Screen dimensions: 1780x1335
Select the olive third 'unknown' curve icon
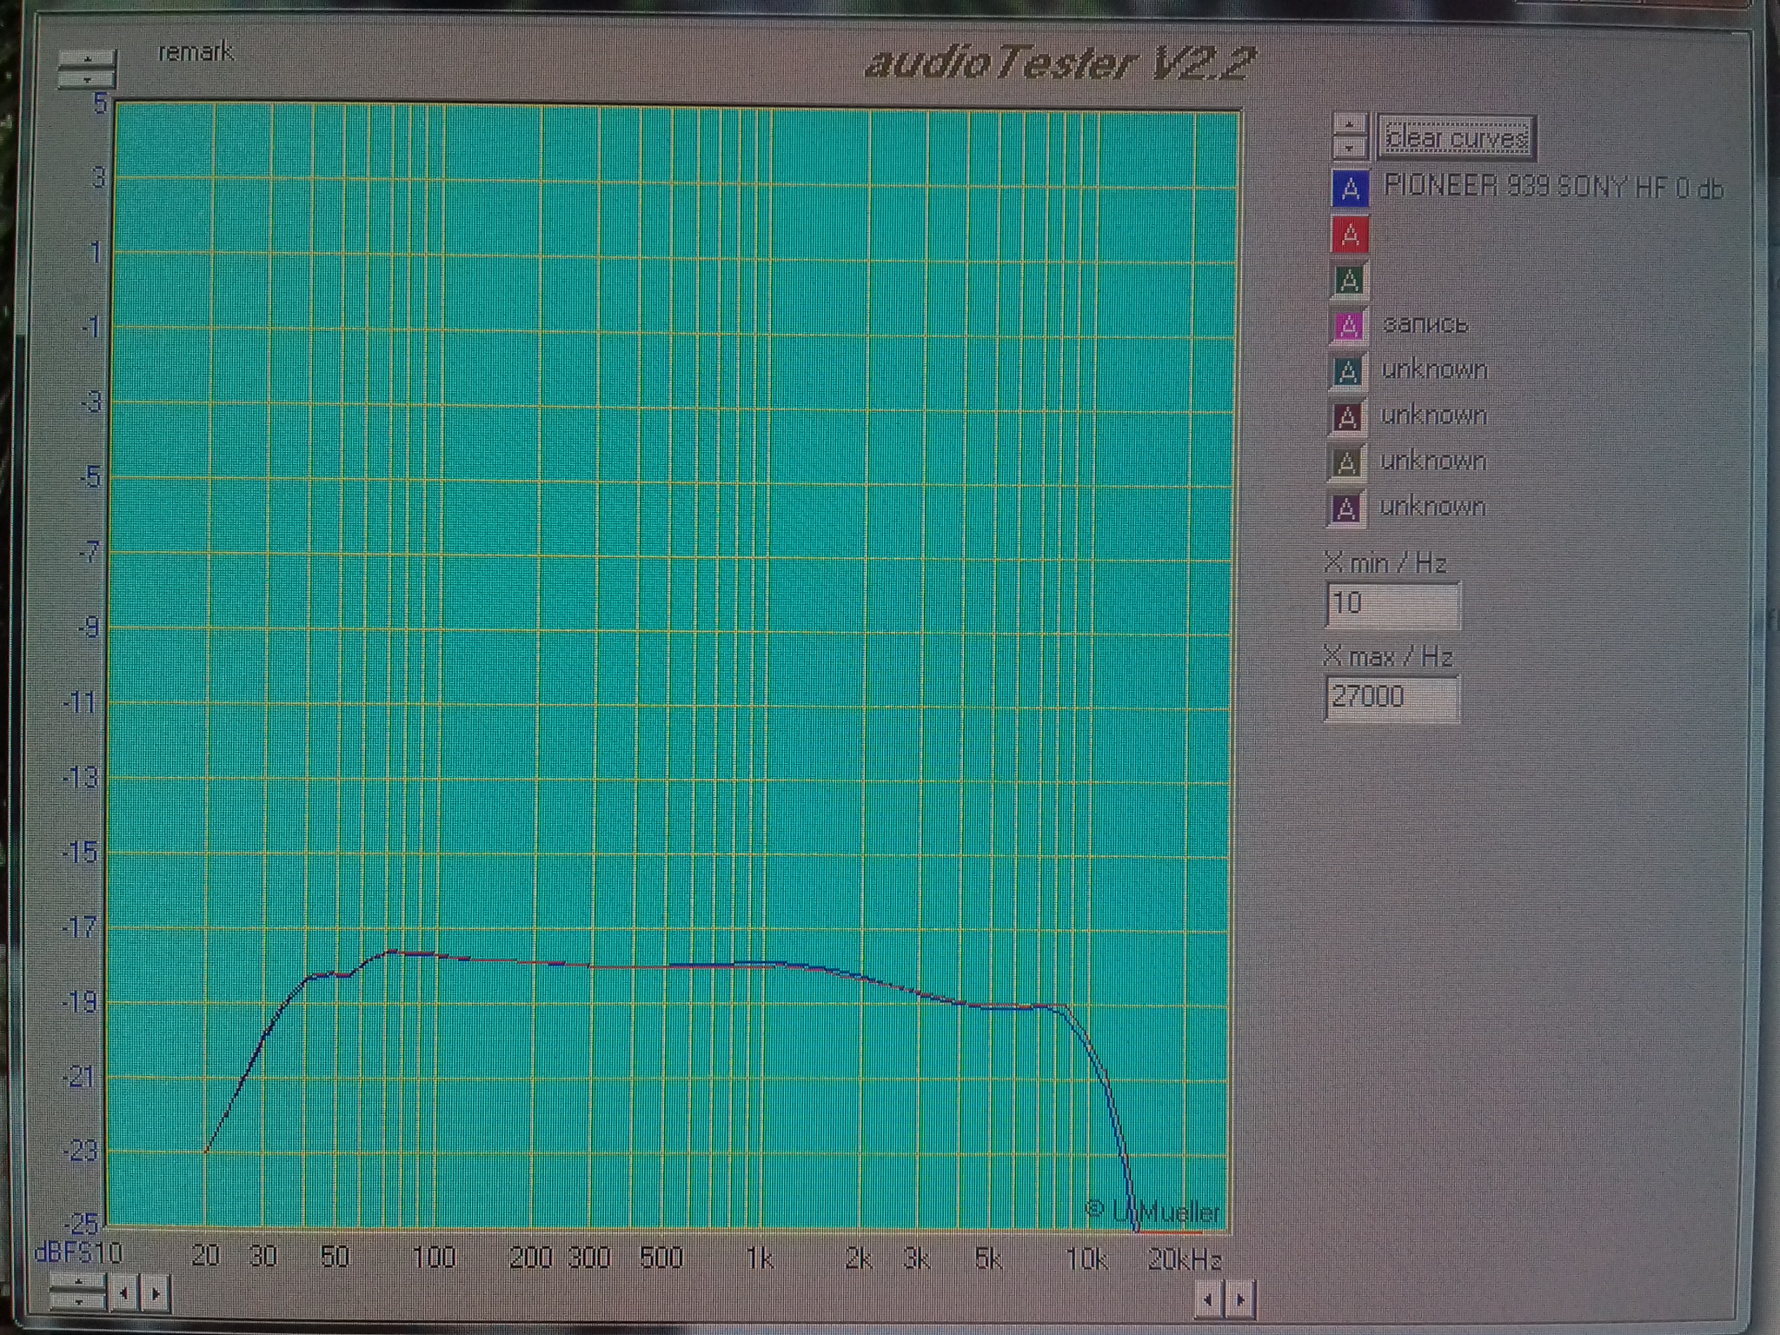point(1346,462)
